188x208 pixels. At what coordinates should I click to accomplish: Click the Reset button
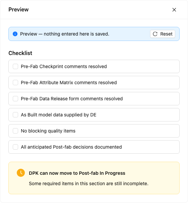[x=162, y=34]
